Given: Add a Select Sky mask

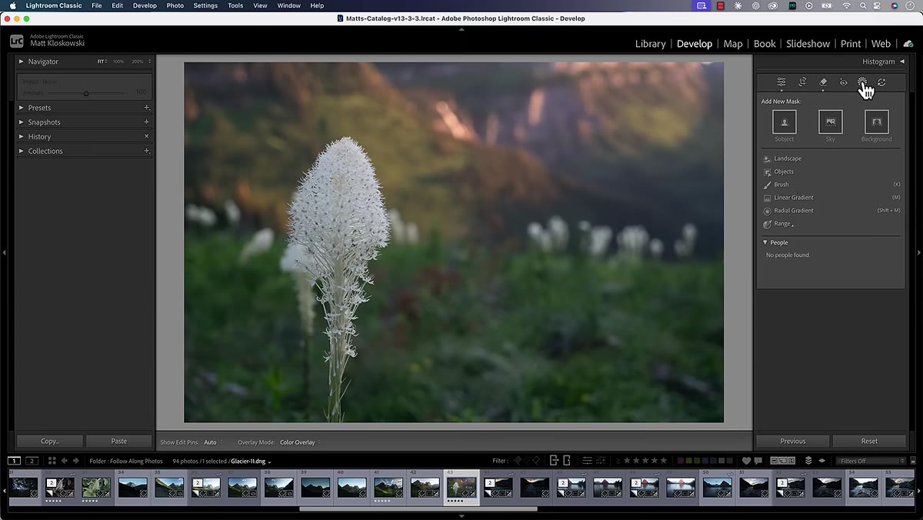Looking at the screenshot, I should 830,122.
